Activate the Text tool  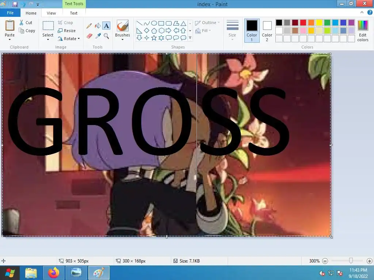(x=106, y=26)
